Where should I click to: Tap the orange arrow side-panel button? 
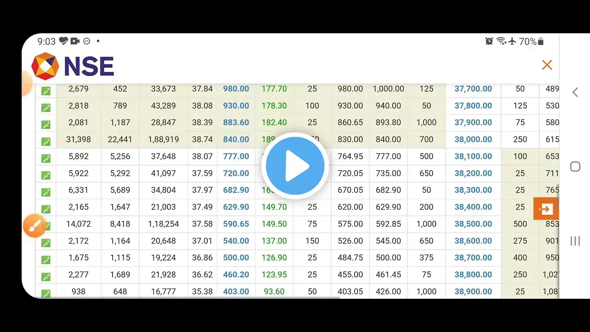pyautogui.click(x=546, y=209)
